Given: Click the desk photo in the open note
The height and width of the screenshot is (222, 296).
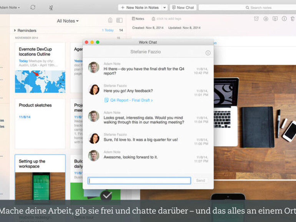Looking at the screenshot, I should tap(255, 122).
